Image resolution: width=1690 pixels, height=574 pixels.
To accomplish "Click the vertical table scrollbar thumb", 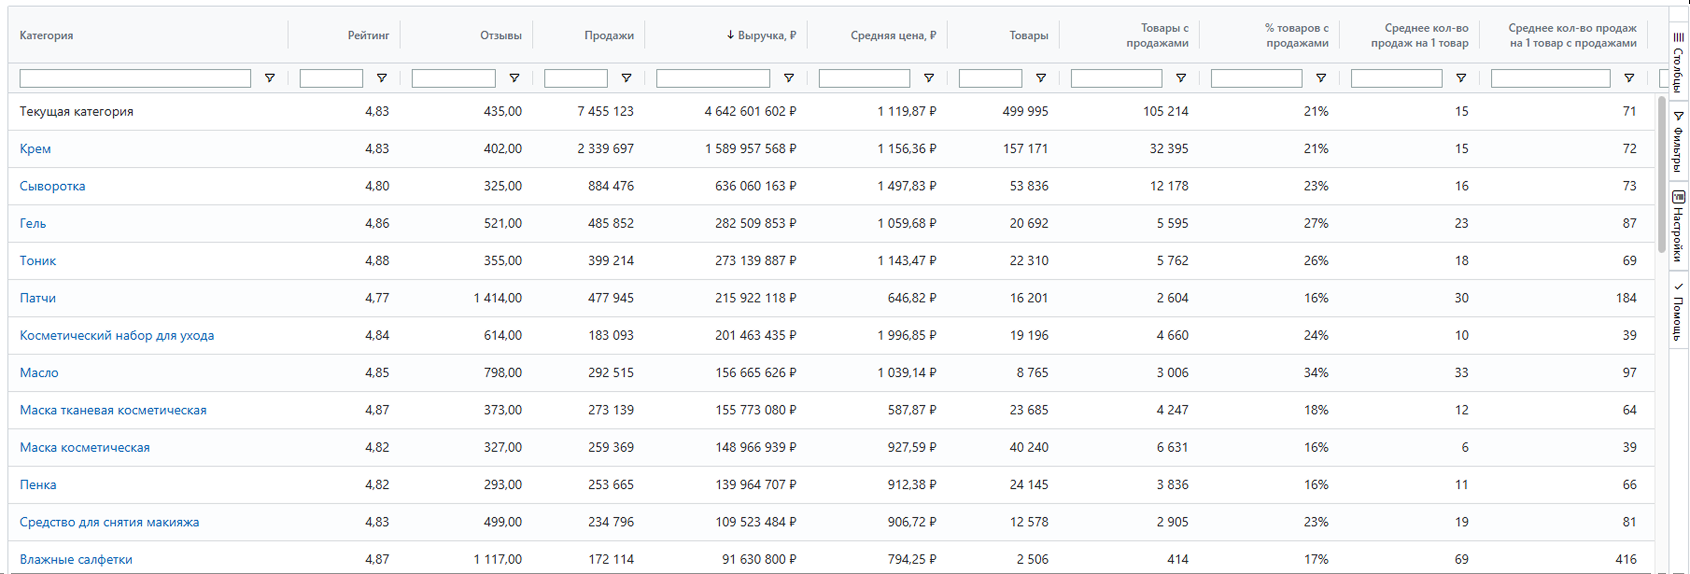I will coord(1661,174).
